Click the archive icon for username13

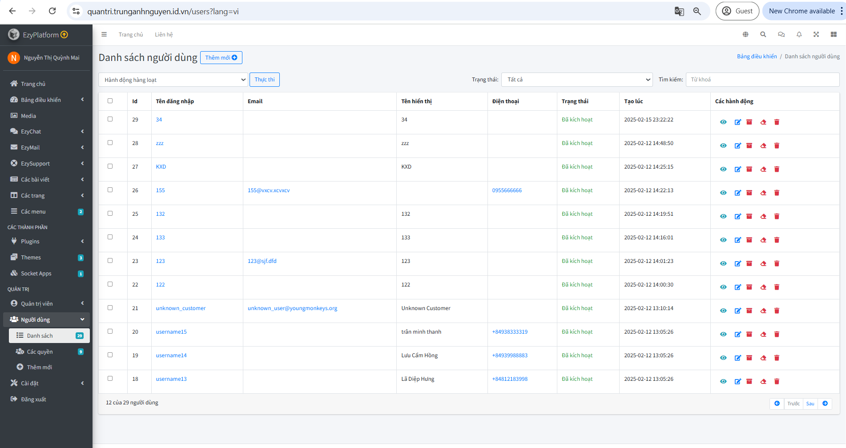749,381
